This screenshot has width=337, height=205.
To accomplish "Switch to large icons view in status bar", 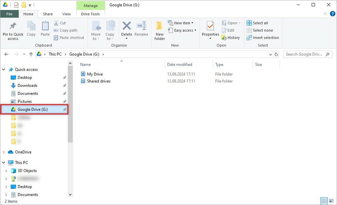I will coord(331,201).
